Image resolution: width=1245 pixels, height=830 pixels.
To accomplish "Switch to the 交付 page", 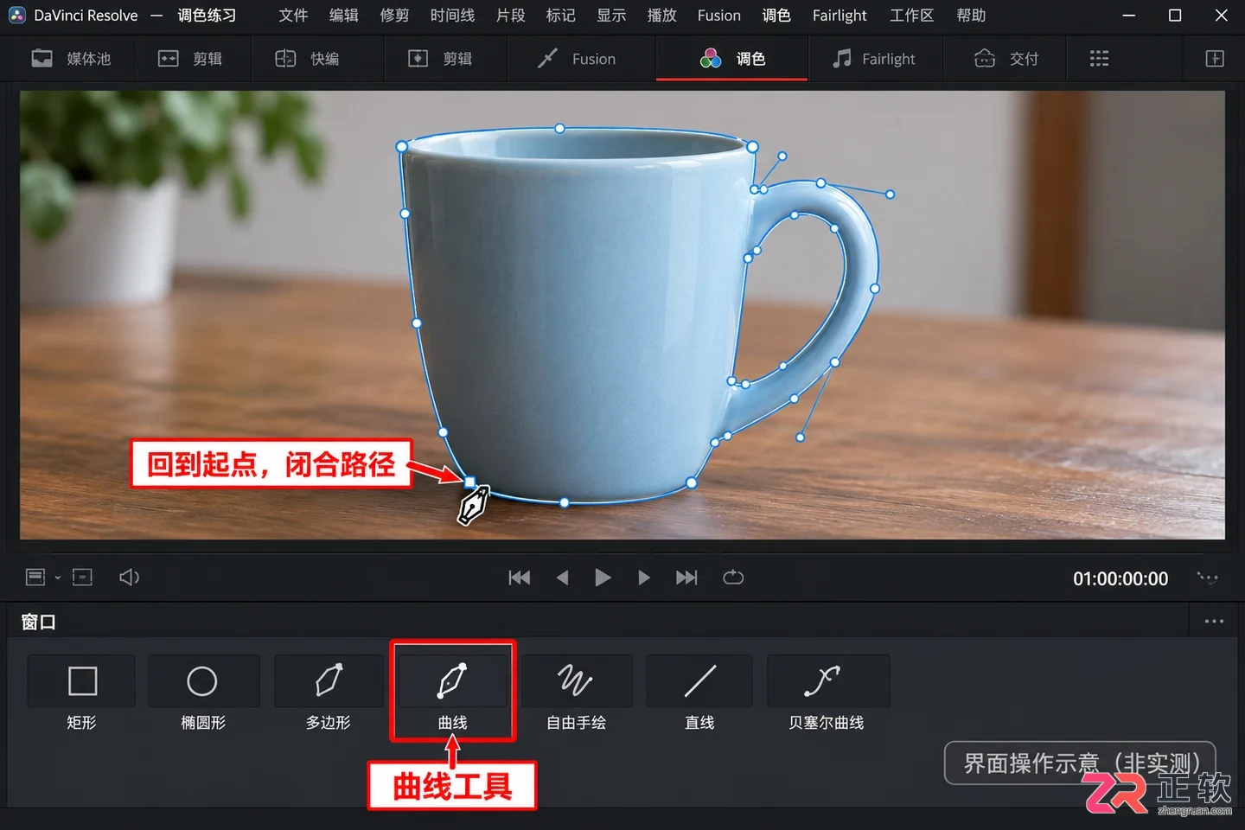I will pyautogui.click(x=1006, y=59).
